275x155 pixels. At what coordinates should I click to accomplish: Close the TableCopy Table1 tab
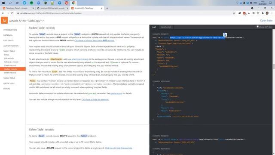tap(34, 8)
